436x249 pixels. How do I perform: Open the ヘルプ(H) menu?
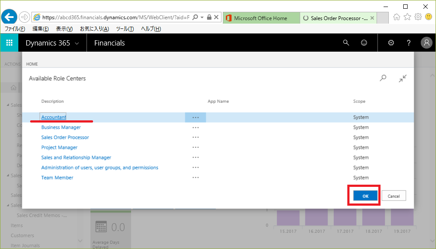coord(151,29)
